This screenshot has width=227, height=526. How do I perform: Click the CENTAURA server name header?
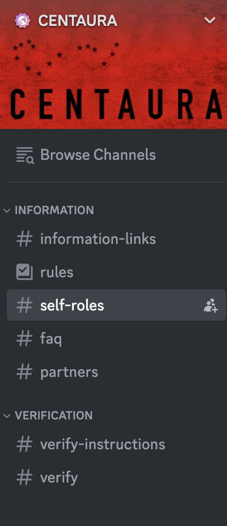click(x=78, y=21)
